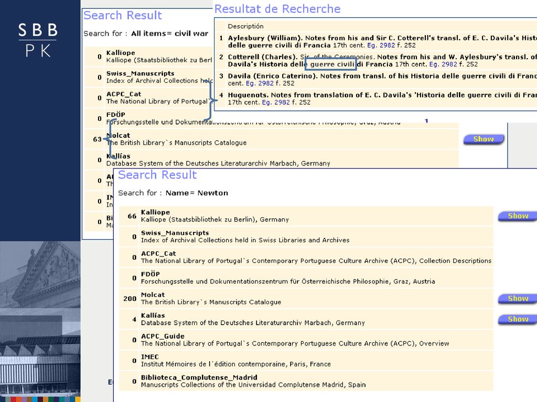Screen dimensions: 537x402
Task: Show Molcat results for the Newton search
Action: [518, 299]
